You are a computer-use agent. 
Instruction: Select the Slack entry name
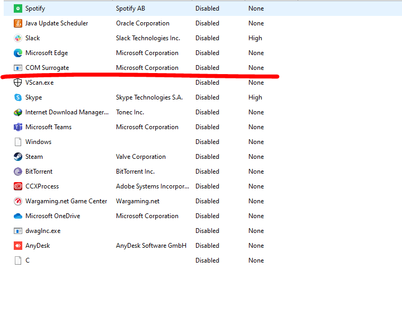32,38
